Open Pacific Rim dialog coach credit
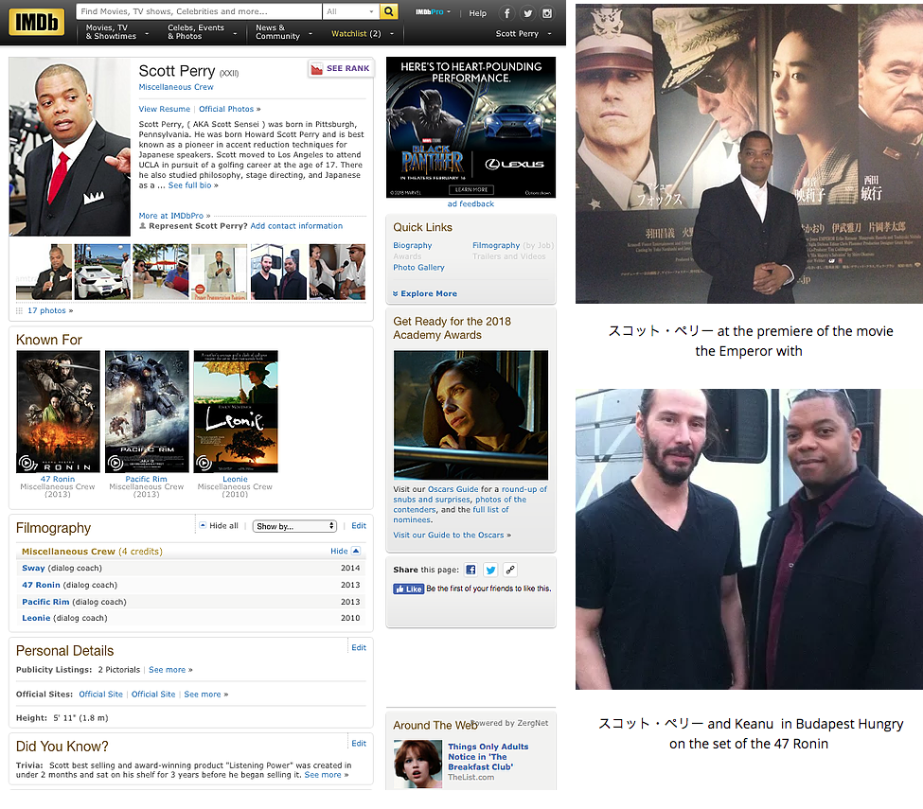Image resolution: width=923 pixels, height=809 pixels. 45,602
